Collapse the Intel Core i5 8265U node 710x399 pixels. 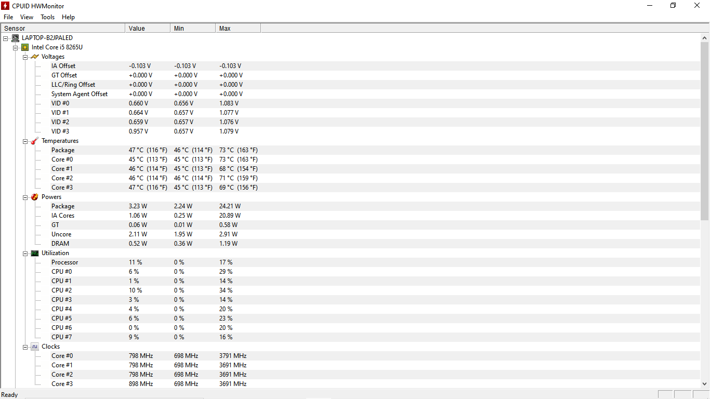point(16,47)
